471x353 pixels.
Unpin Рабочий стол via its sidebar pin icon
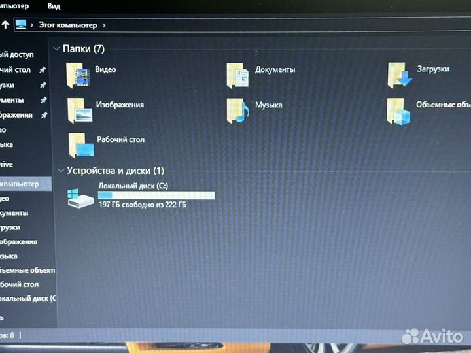point(43,70)
